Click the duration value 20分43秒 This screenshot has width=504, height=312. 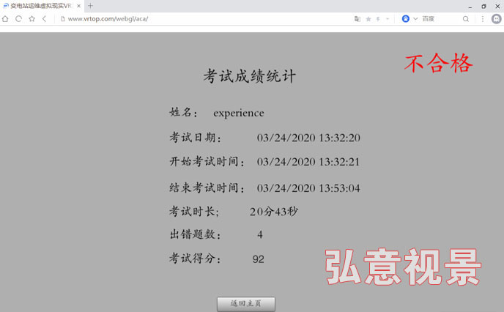pyautogui.click(x=274, y=212)
